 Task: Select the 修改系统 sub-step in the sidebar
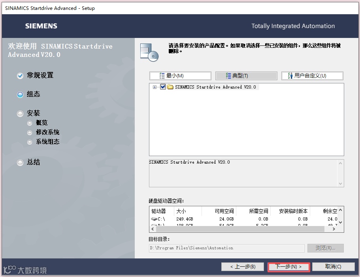(x=47, y=132)
